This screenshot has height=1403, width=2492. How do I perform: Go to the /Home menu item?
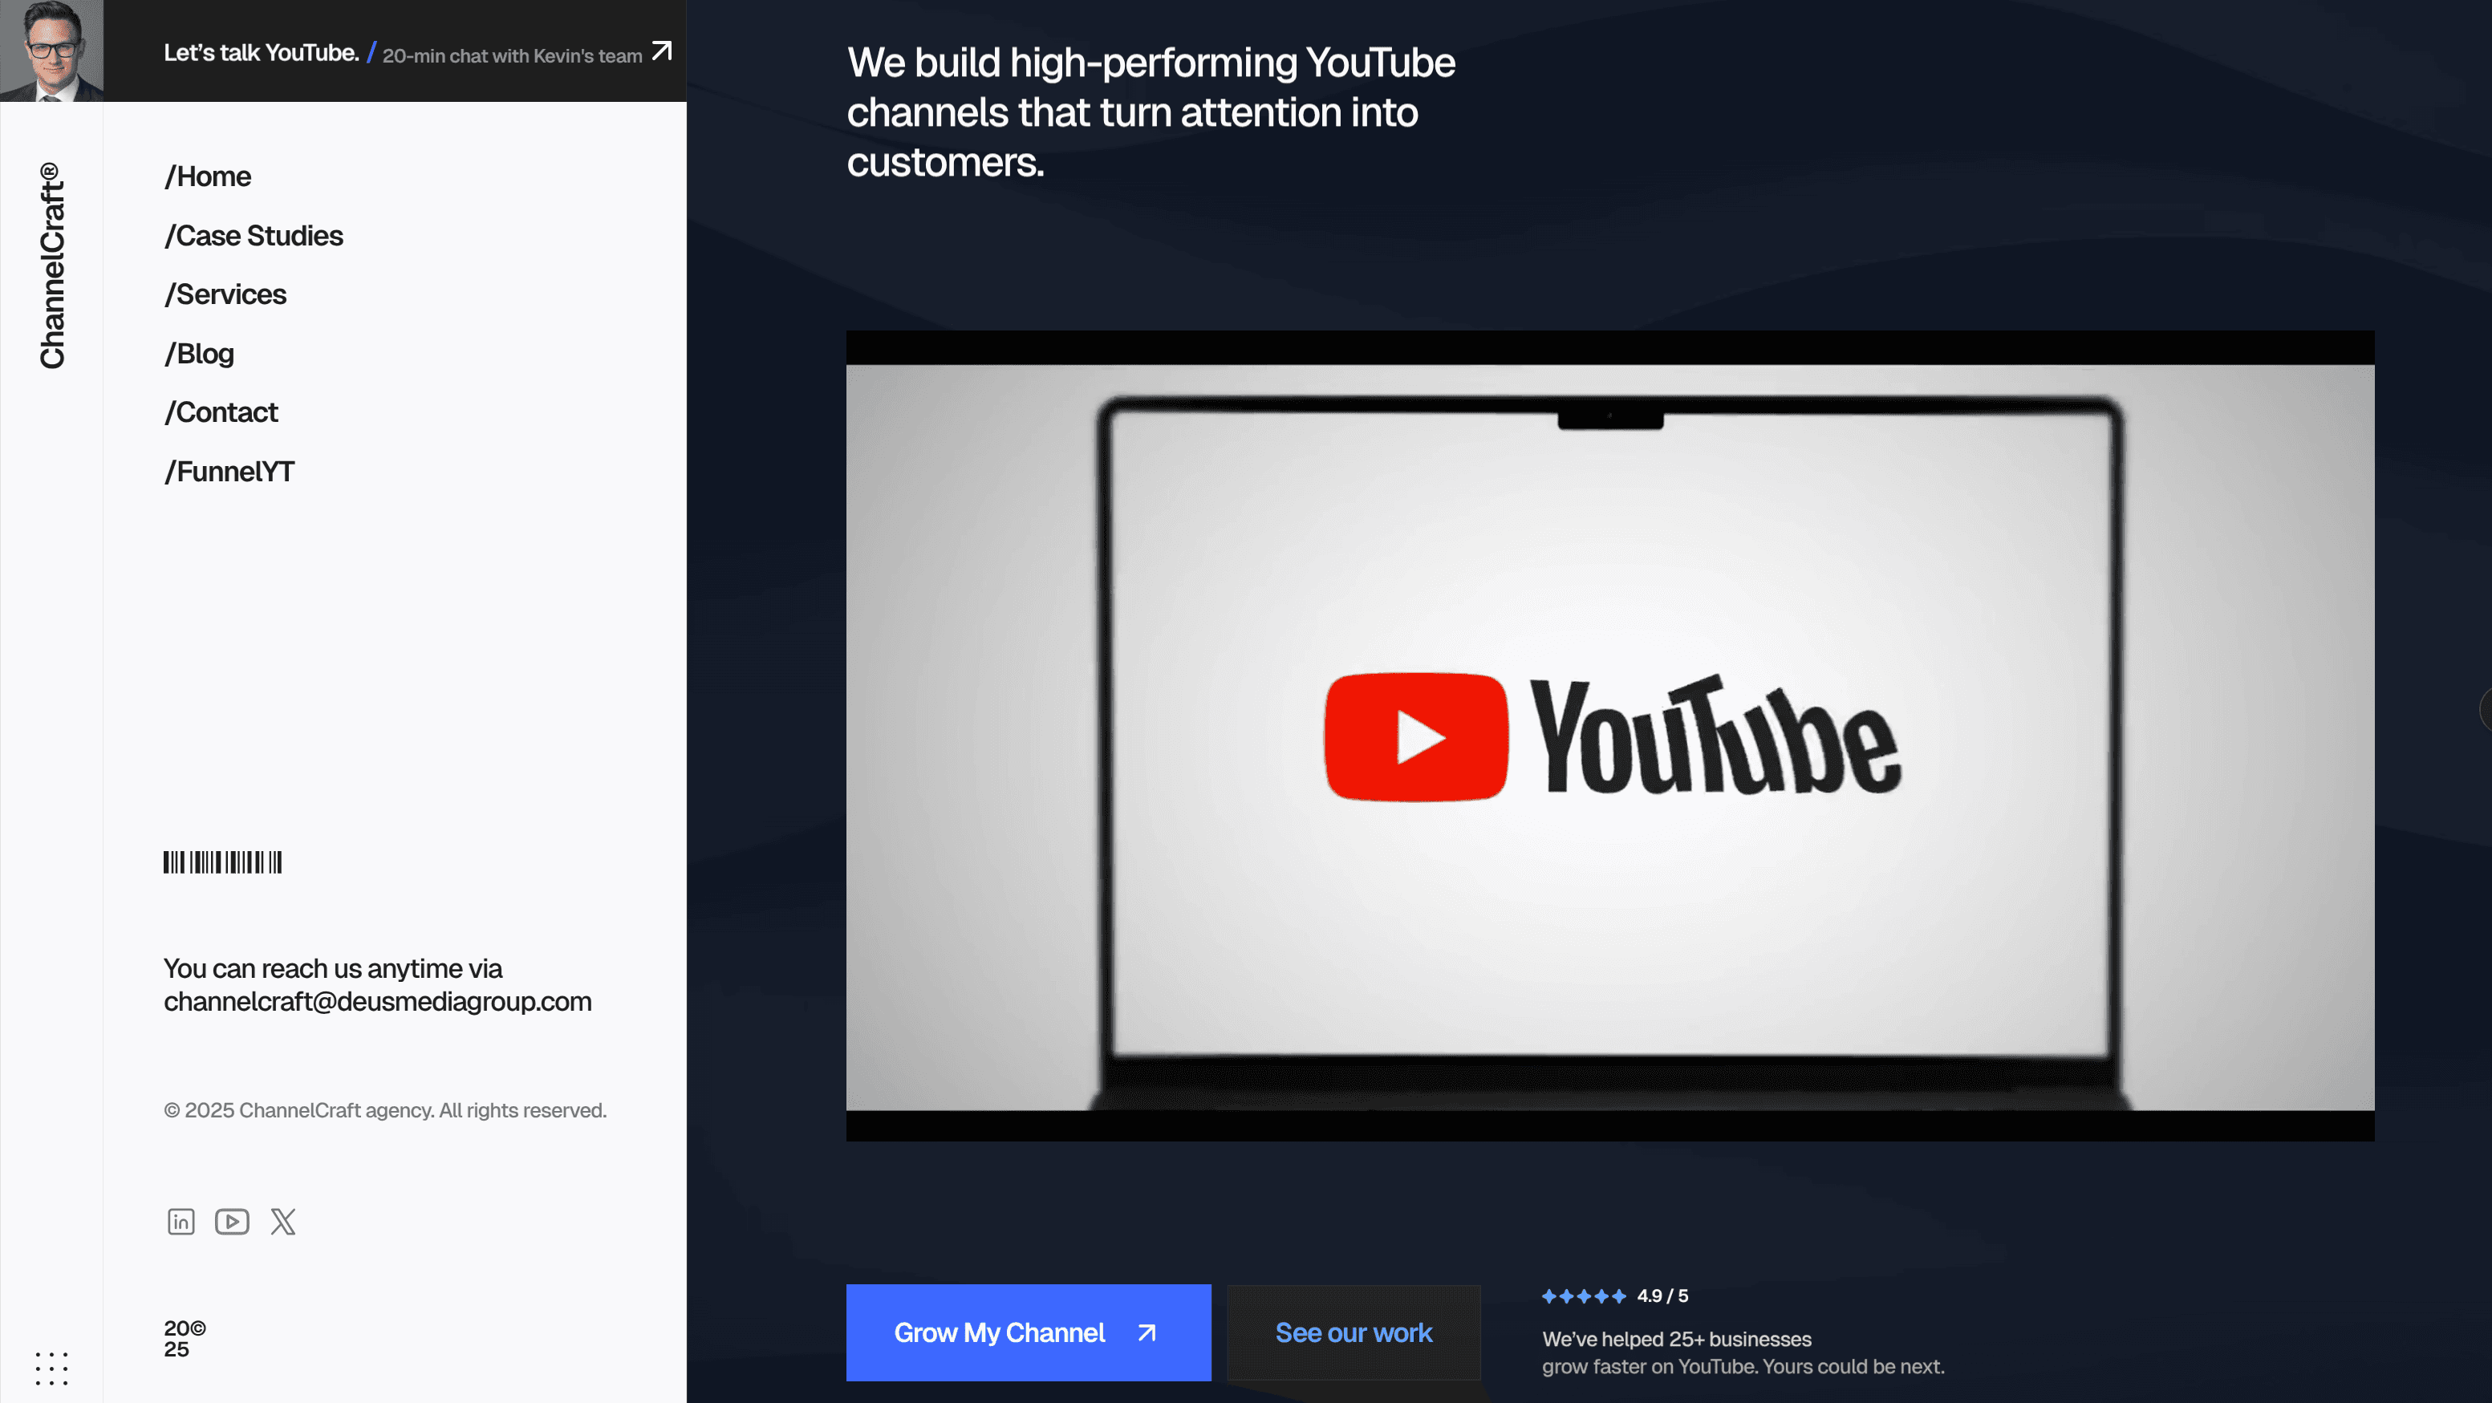coord(208,177)
